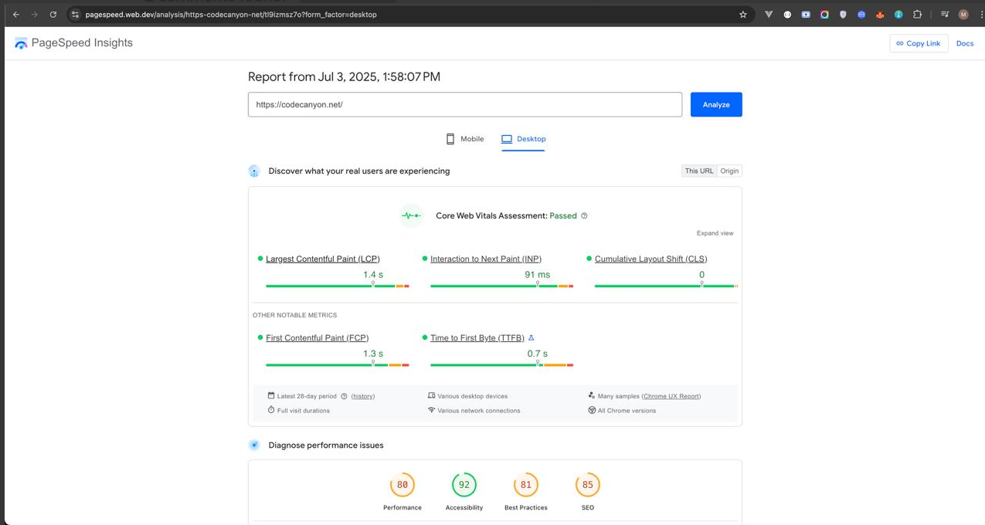Open site information icon in address bar
Viewport: 985px width, 525px height.
tap(75, 14)
